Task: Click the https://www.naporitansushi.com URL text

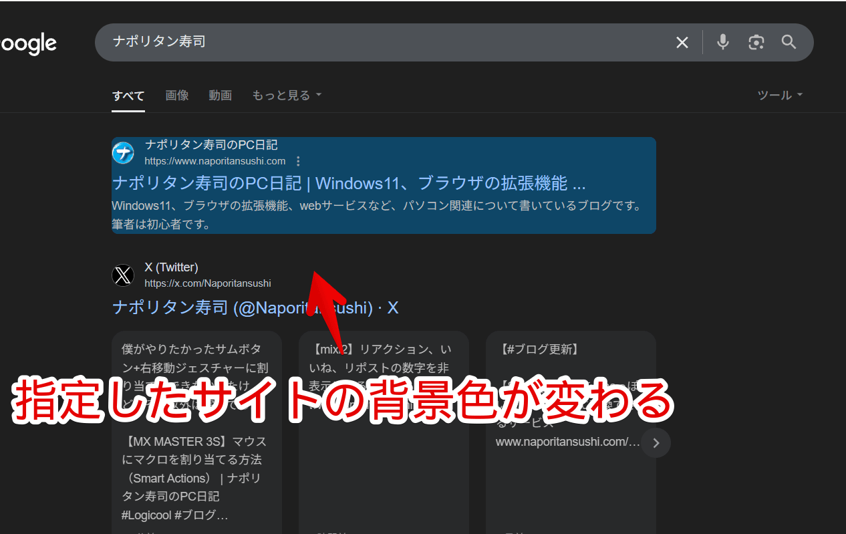Action: click(x=215, y=161)
